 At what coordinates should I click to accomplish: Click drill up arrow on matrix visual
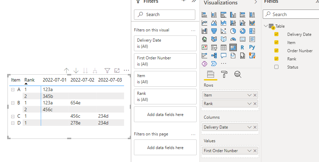pos(66,71)
